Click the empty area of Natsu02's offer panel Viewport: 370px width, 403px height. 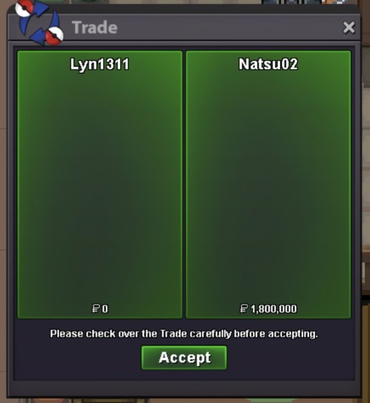coord(268,185)
